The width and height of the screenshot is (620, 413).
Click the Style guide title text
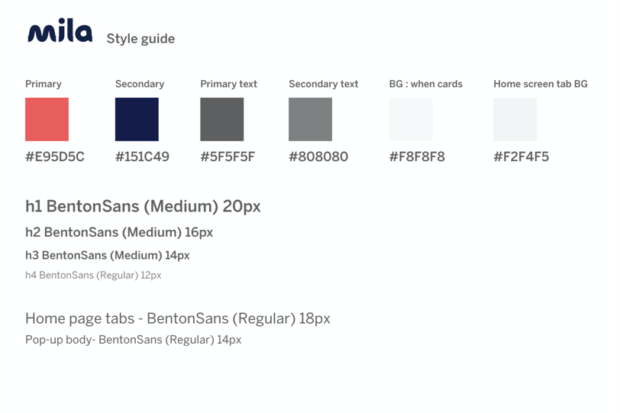click(140, 39)
